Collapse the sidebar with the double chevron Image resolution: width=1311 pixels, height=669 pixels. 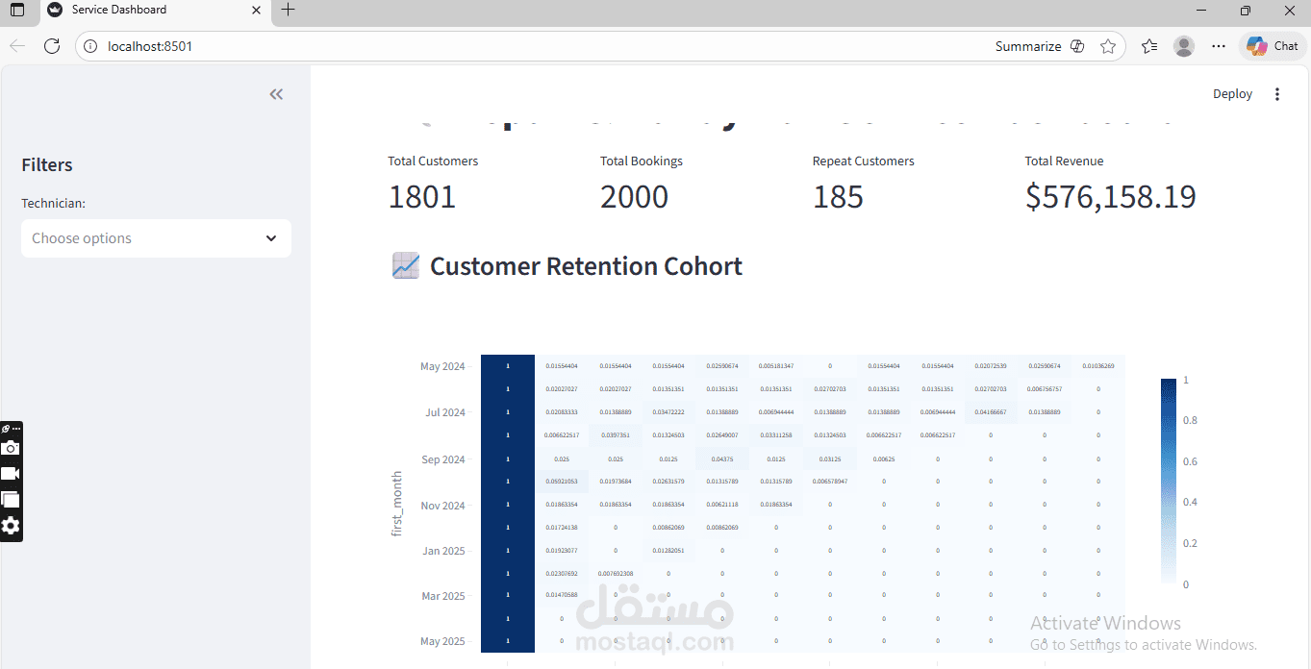[x=276, y=94]
